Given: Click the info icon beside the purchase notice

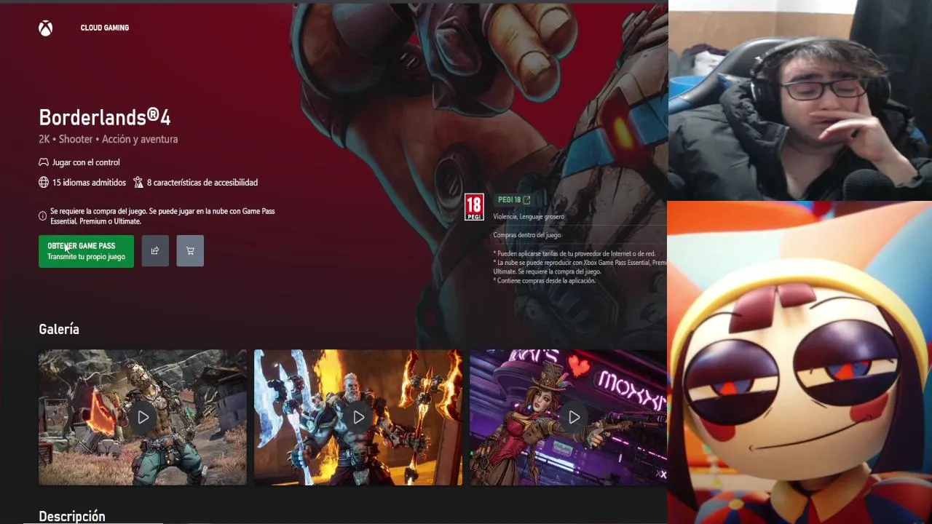Looking at the screenshot, I should [x=42, y=216].
